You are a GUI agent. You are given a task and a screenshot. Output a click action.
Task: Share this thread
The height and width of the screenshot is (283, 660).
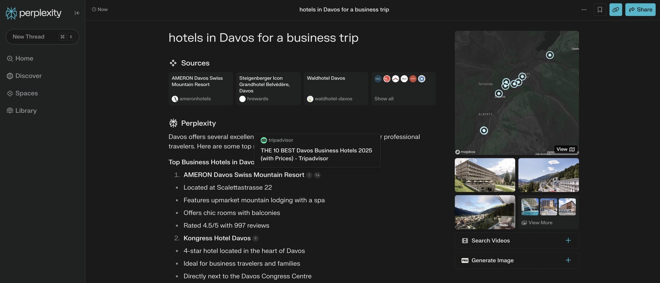(641, 10)
